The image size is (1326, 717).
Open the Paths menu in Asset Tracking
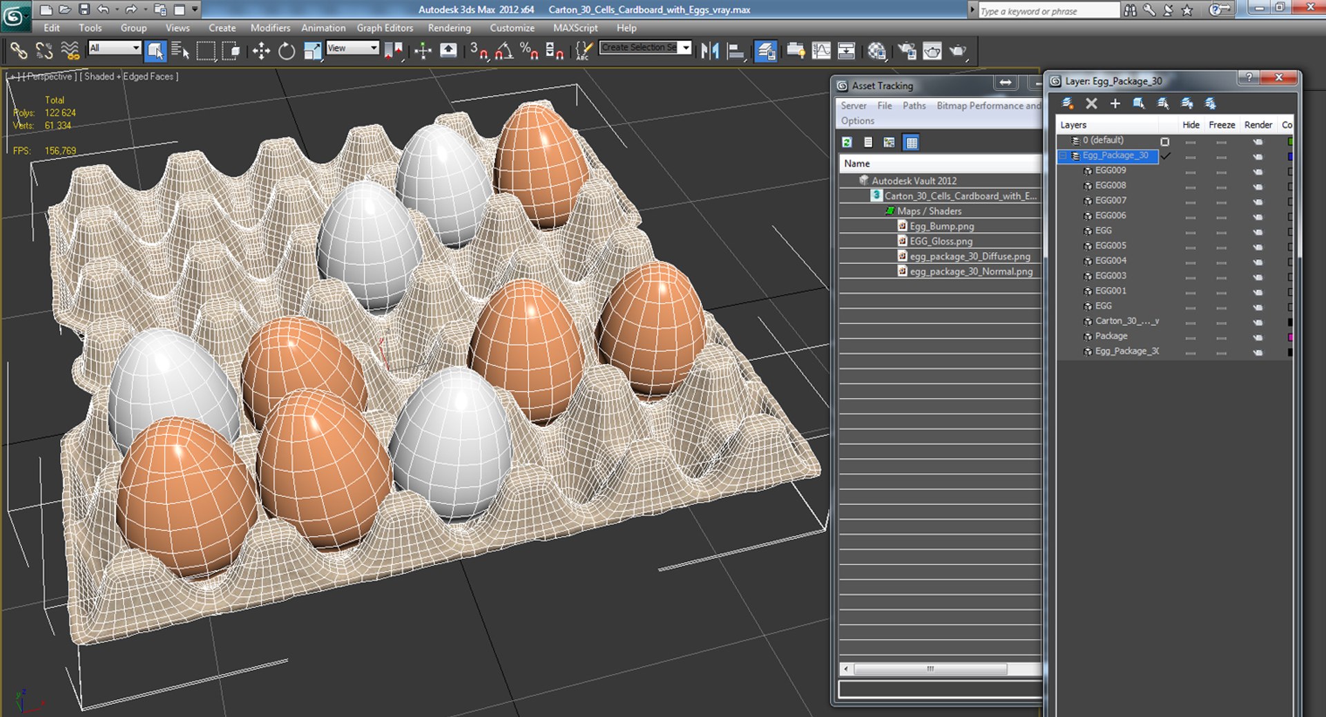(x=914, y=106)
